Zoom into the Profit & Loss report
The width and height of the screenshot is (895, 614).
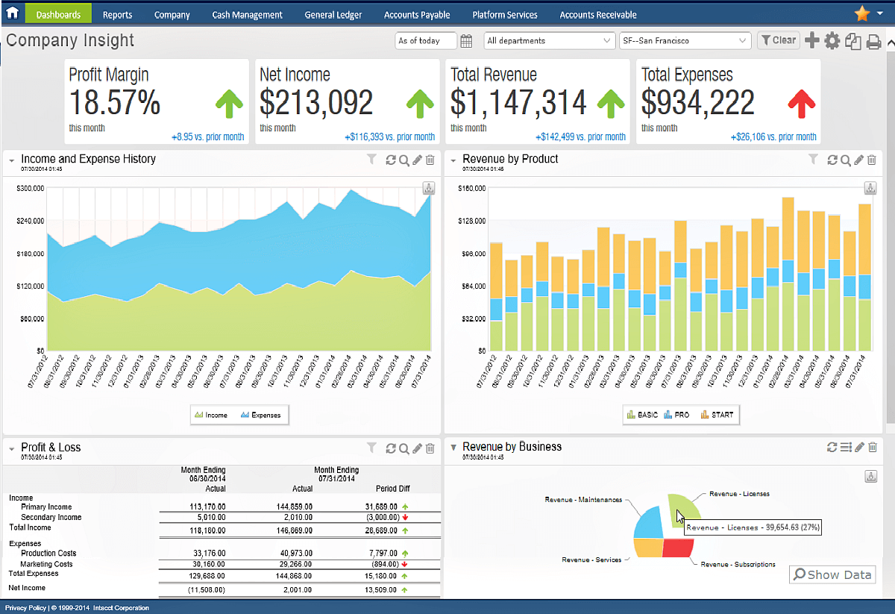[x=403, y=448]
